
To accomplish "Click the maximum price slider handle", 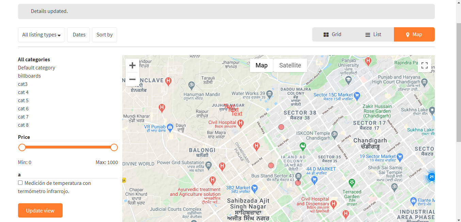I will tap(114, 147).
